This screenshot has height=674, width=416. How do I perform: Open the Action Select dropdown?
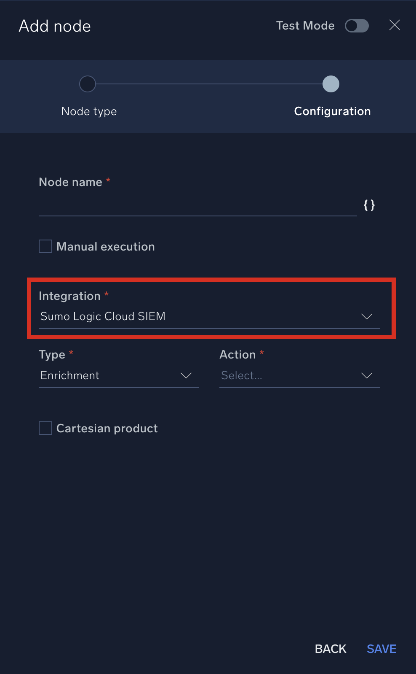click(x=299, y=375)
